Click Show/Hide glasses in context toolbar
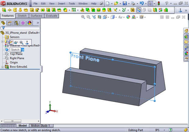This screenshot has width=189, height=132. 16,43
